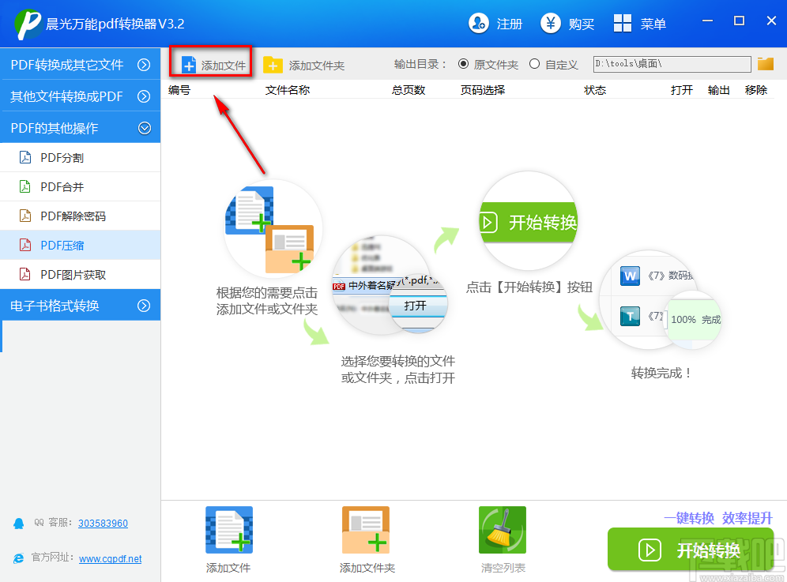Click the 购买 button text
The width and height of the screenshot is (787, 582).
(582, 24)
